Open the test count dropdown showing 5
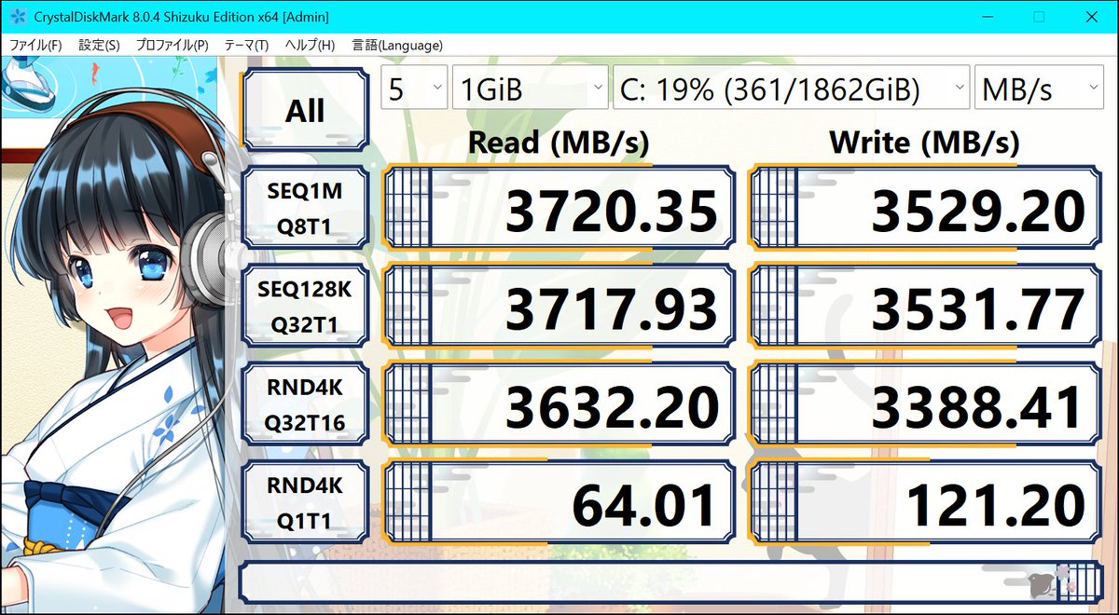Screen dimensions: 1119x615 click(414, 88)
